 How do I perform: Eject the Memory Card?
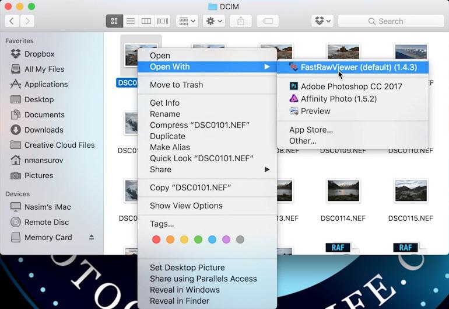click(91, 238)
